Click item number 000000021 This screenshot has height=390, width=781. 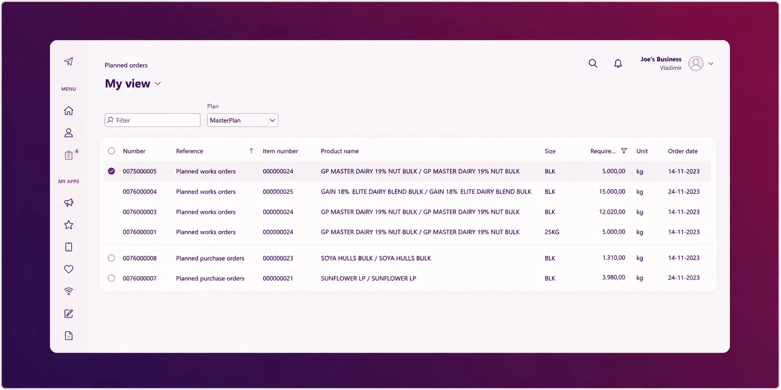pyautogui.click(x=278, y=278)
